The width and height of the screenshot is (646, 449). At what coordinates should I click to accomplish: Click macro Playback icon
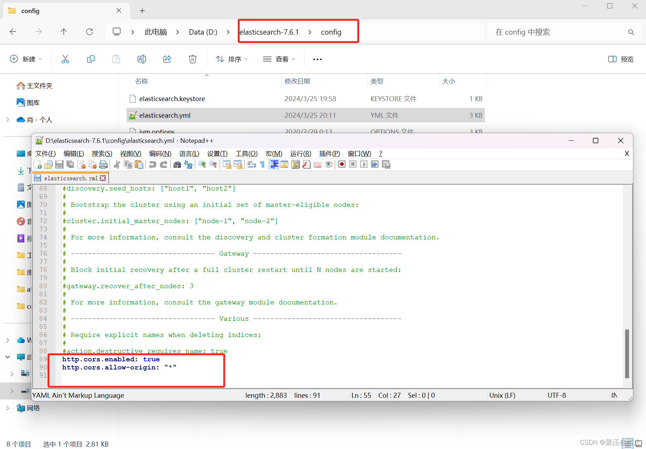coord(364,164)
